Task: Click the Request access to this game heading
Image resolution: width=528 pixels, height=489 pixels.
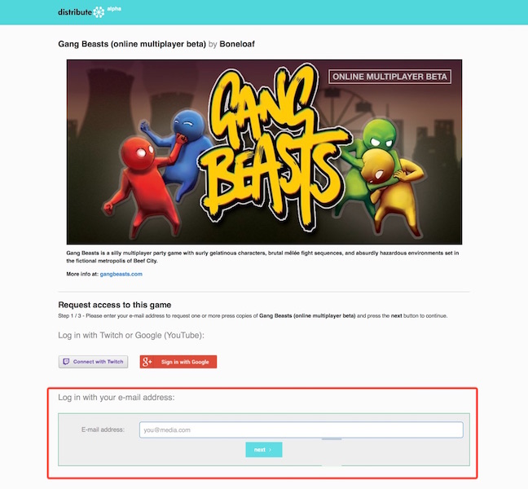Action: [115, 305]
